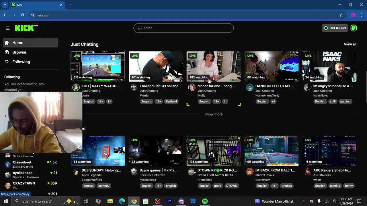Open DTOWN RP stream thumbnail
This screenshot has height=206, width=367.
(x=214, y=151)
